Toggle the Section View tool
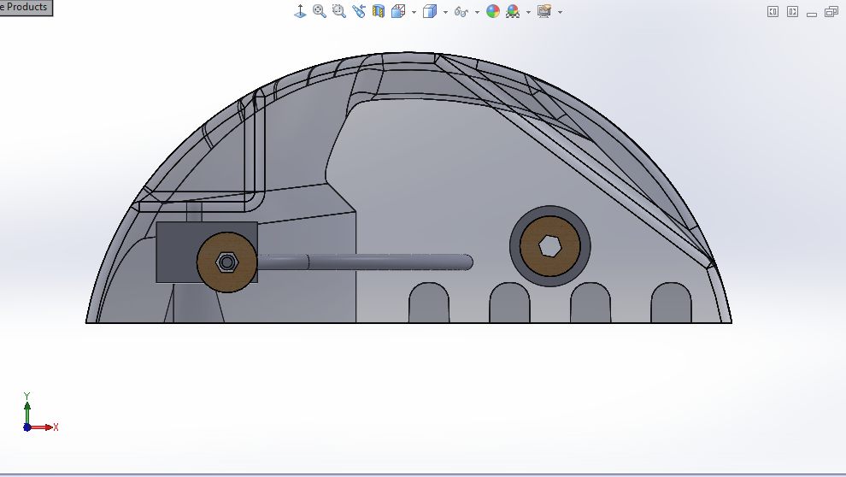The image size is (846, 477). (379, 11)
